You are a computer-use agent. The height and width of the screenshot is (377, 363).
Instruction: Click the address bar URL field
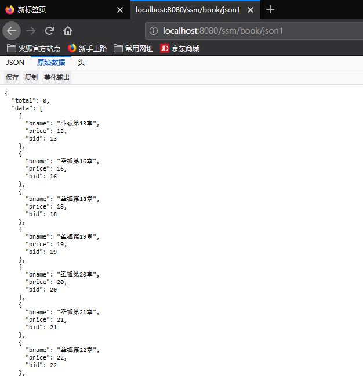pyautogui.click(x=254, y=31)
